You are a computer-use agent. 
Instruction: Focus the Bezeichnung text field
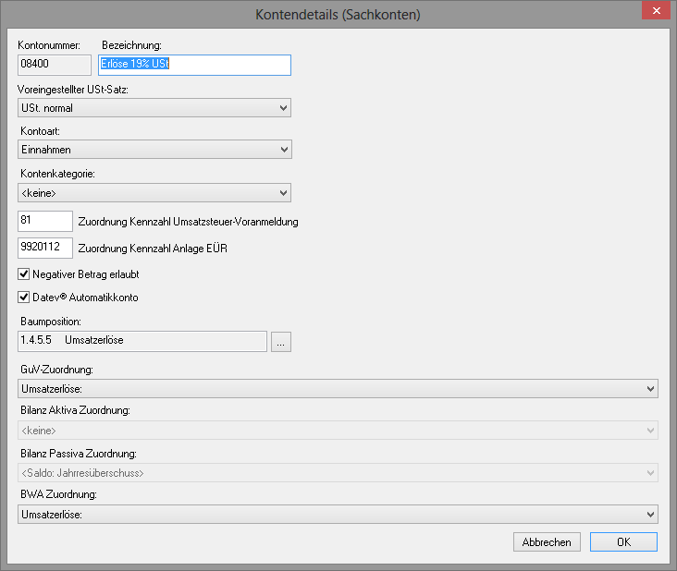tap(195, 65)
